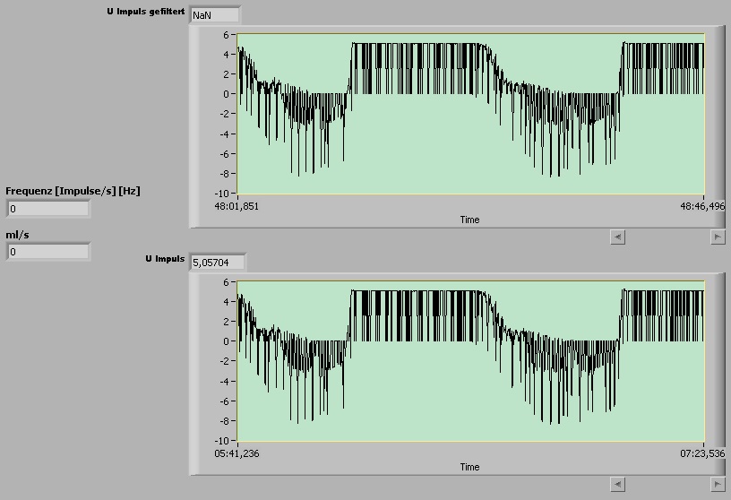This screenshot has height=500, width=731.
Task: Click left scroll arrow under the bottom chart
Action: tap(618, 485)
